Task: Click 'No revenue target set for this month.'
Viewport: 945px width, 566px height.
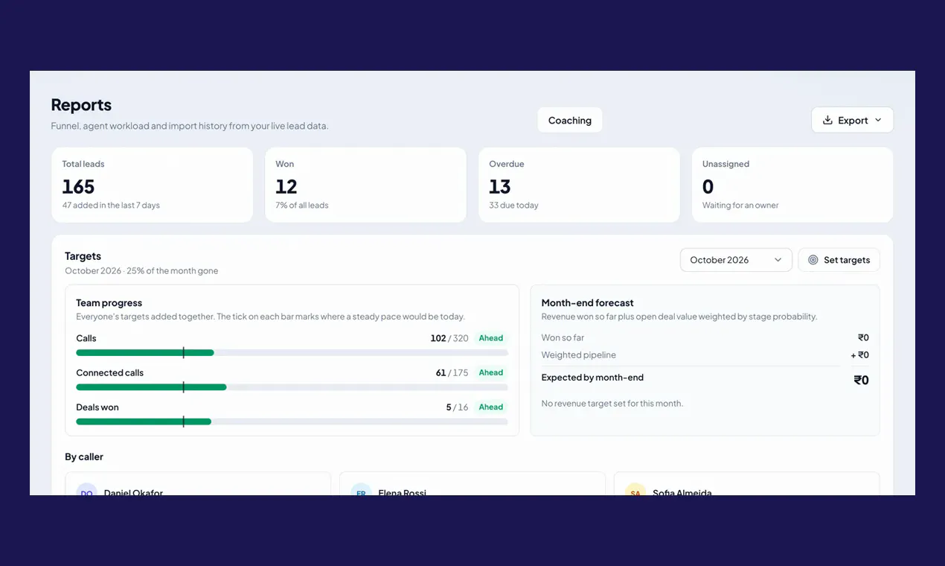Action: coord(612,404)
